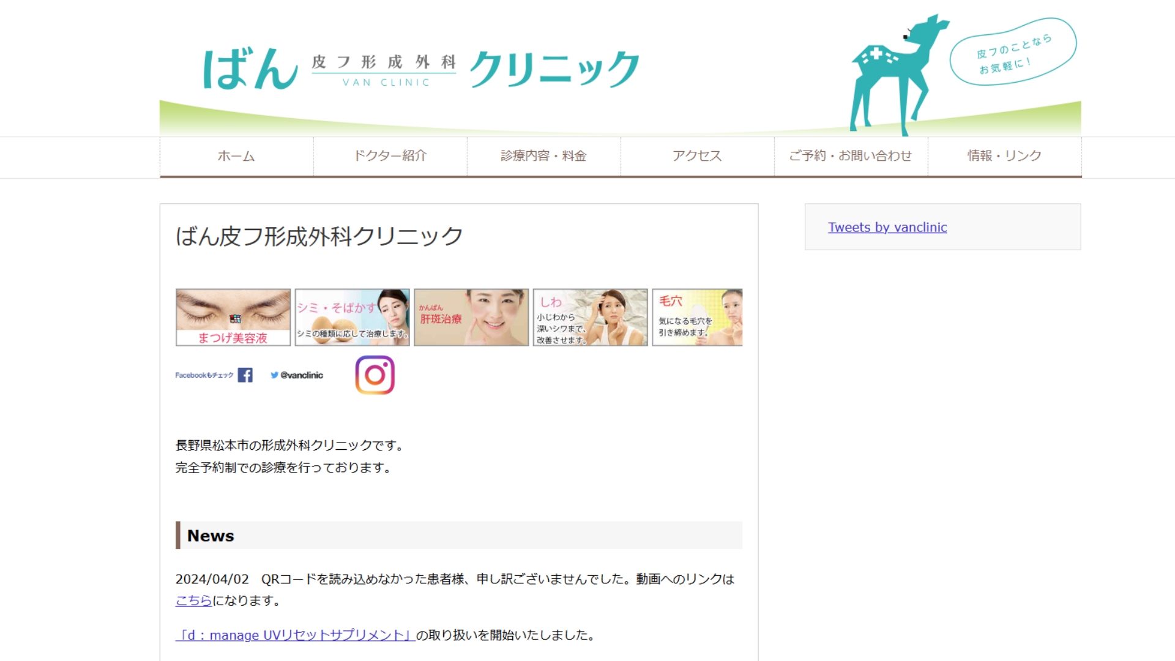Image resolution: width=1175 pixels, height=661 pixels.
Task: Open the 肝斑治療 banner
Action: [471, 316]
